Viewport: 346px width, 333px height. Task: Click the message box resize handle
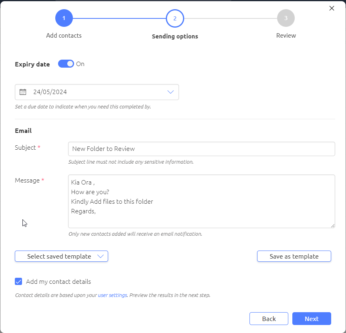point(333,226)
